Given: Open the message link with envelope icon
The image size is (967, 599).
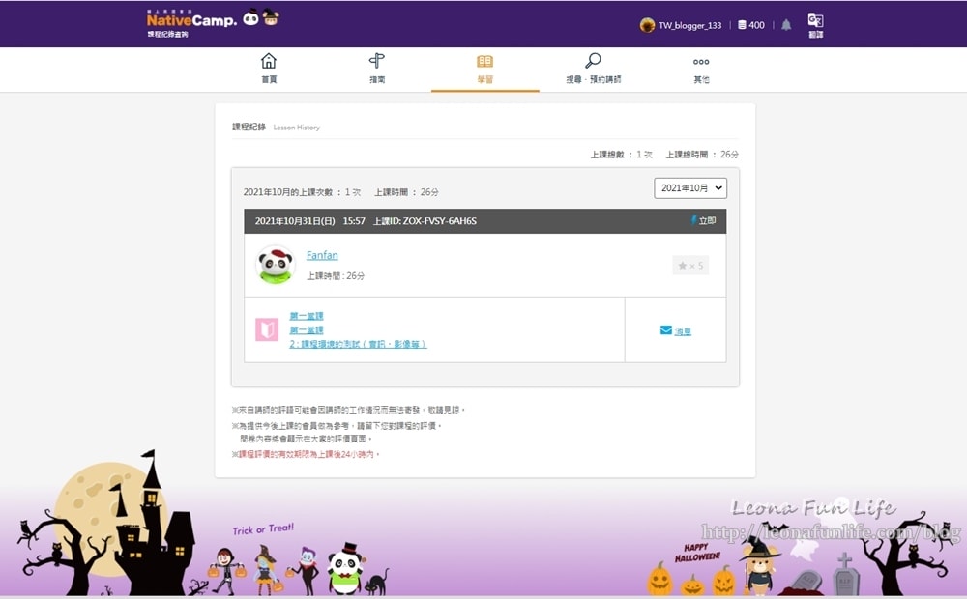Looking at the screenshot, I should pyautogui.click(x=676, y=330).
